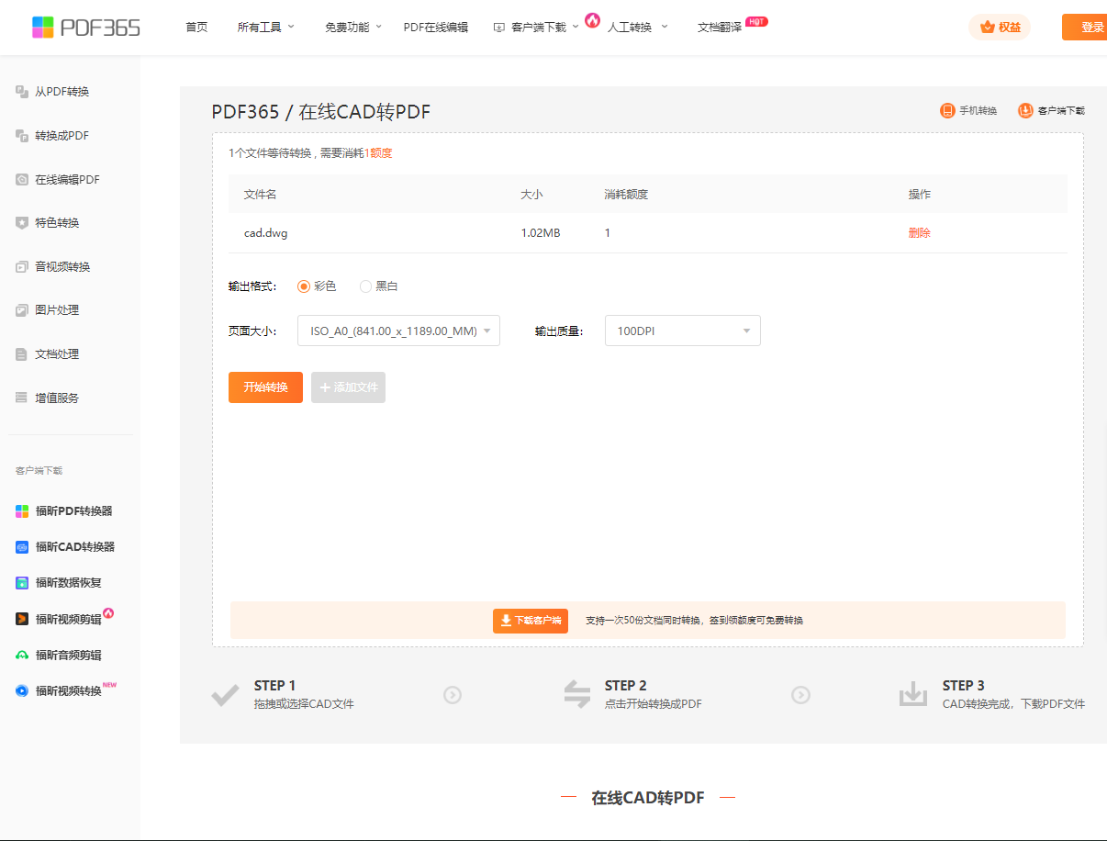Open the 手机转换 link
1107x841 pixels.
978,111
